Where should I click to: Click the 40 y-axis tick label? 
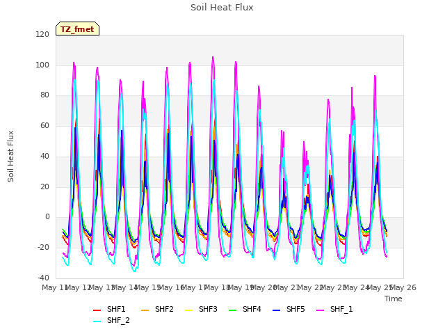[x=44, y=156]
